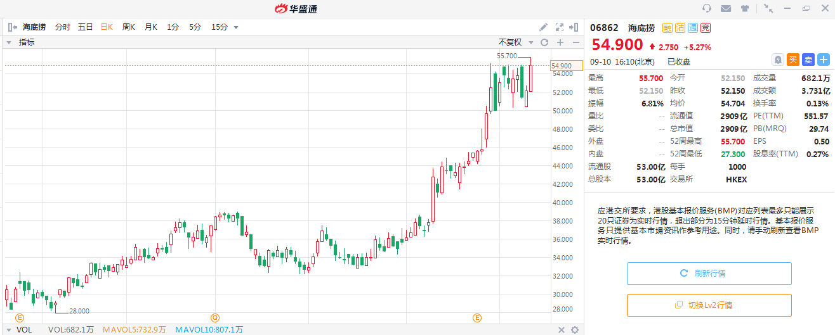
Task: Click the 已收盘 market status text
Action: tap(679, 62)
